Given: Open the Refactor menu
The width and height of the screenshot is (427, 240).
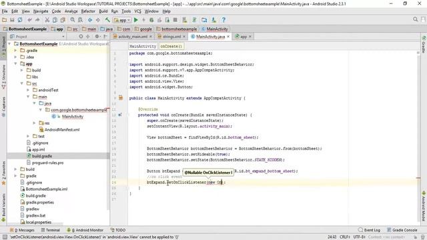Looking at the screenshot, I should pos(88,11).
